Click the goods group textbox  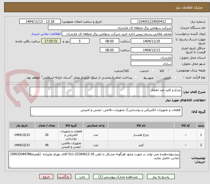click(x=106, y=112)
